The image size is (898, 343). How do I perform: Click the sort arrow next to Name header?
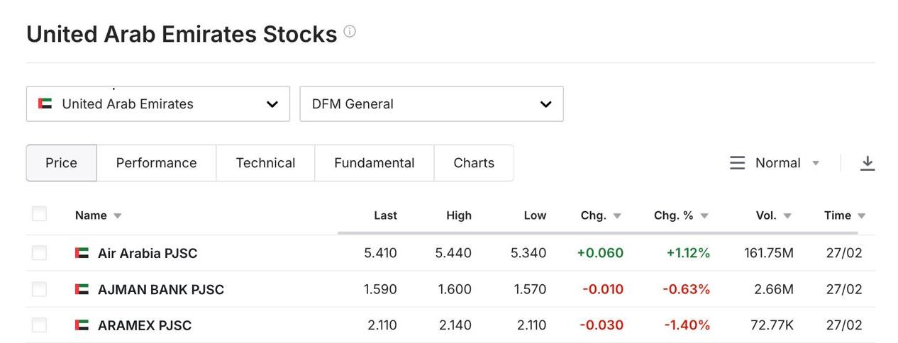click(118, 216)
